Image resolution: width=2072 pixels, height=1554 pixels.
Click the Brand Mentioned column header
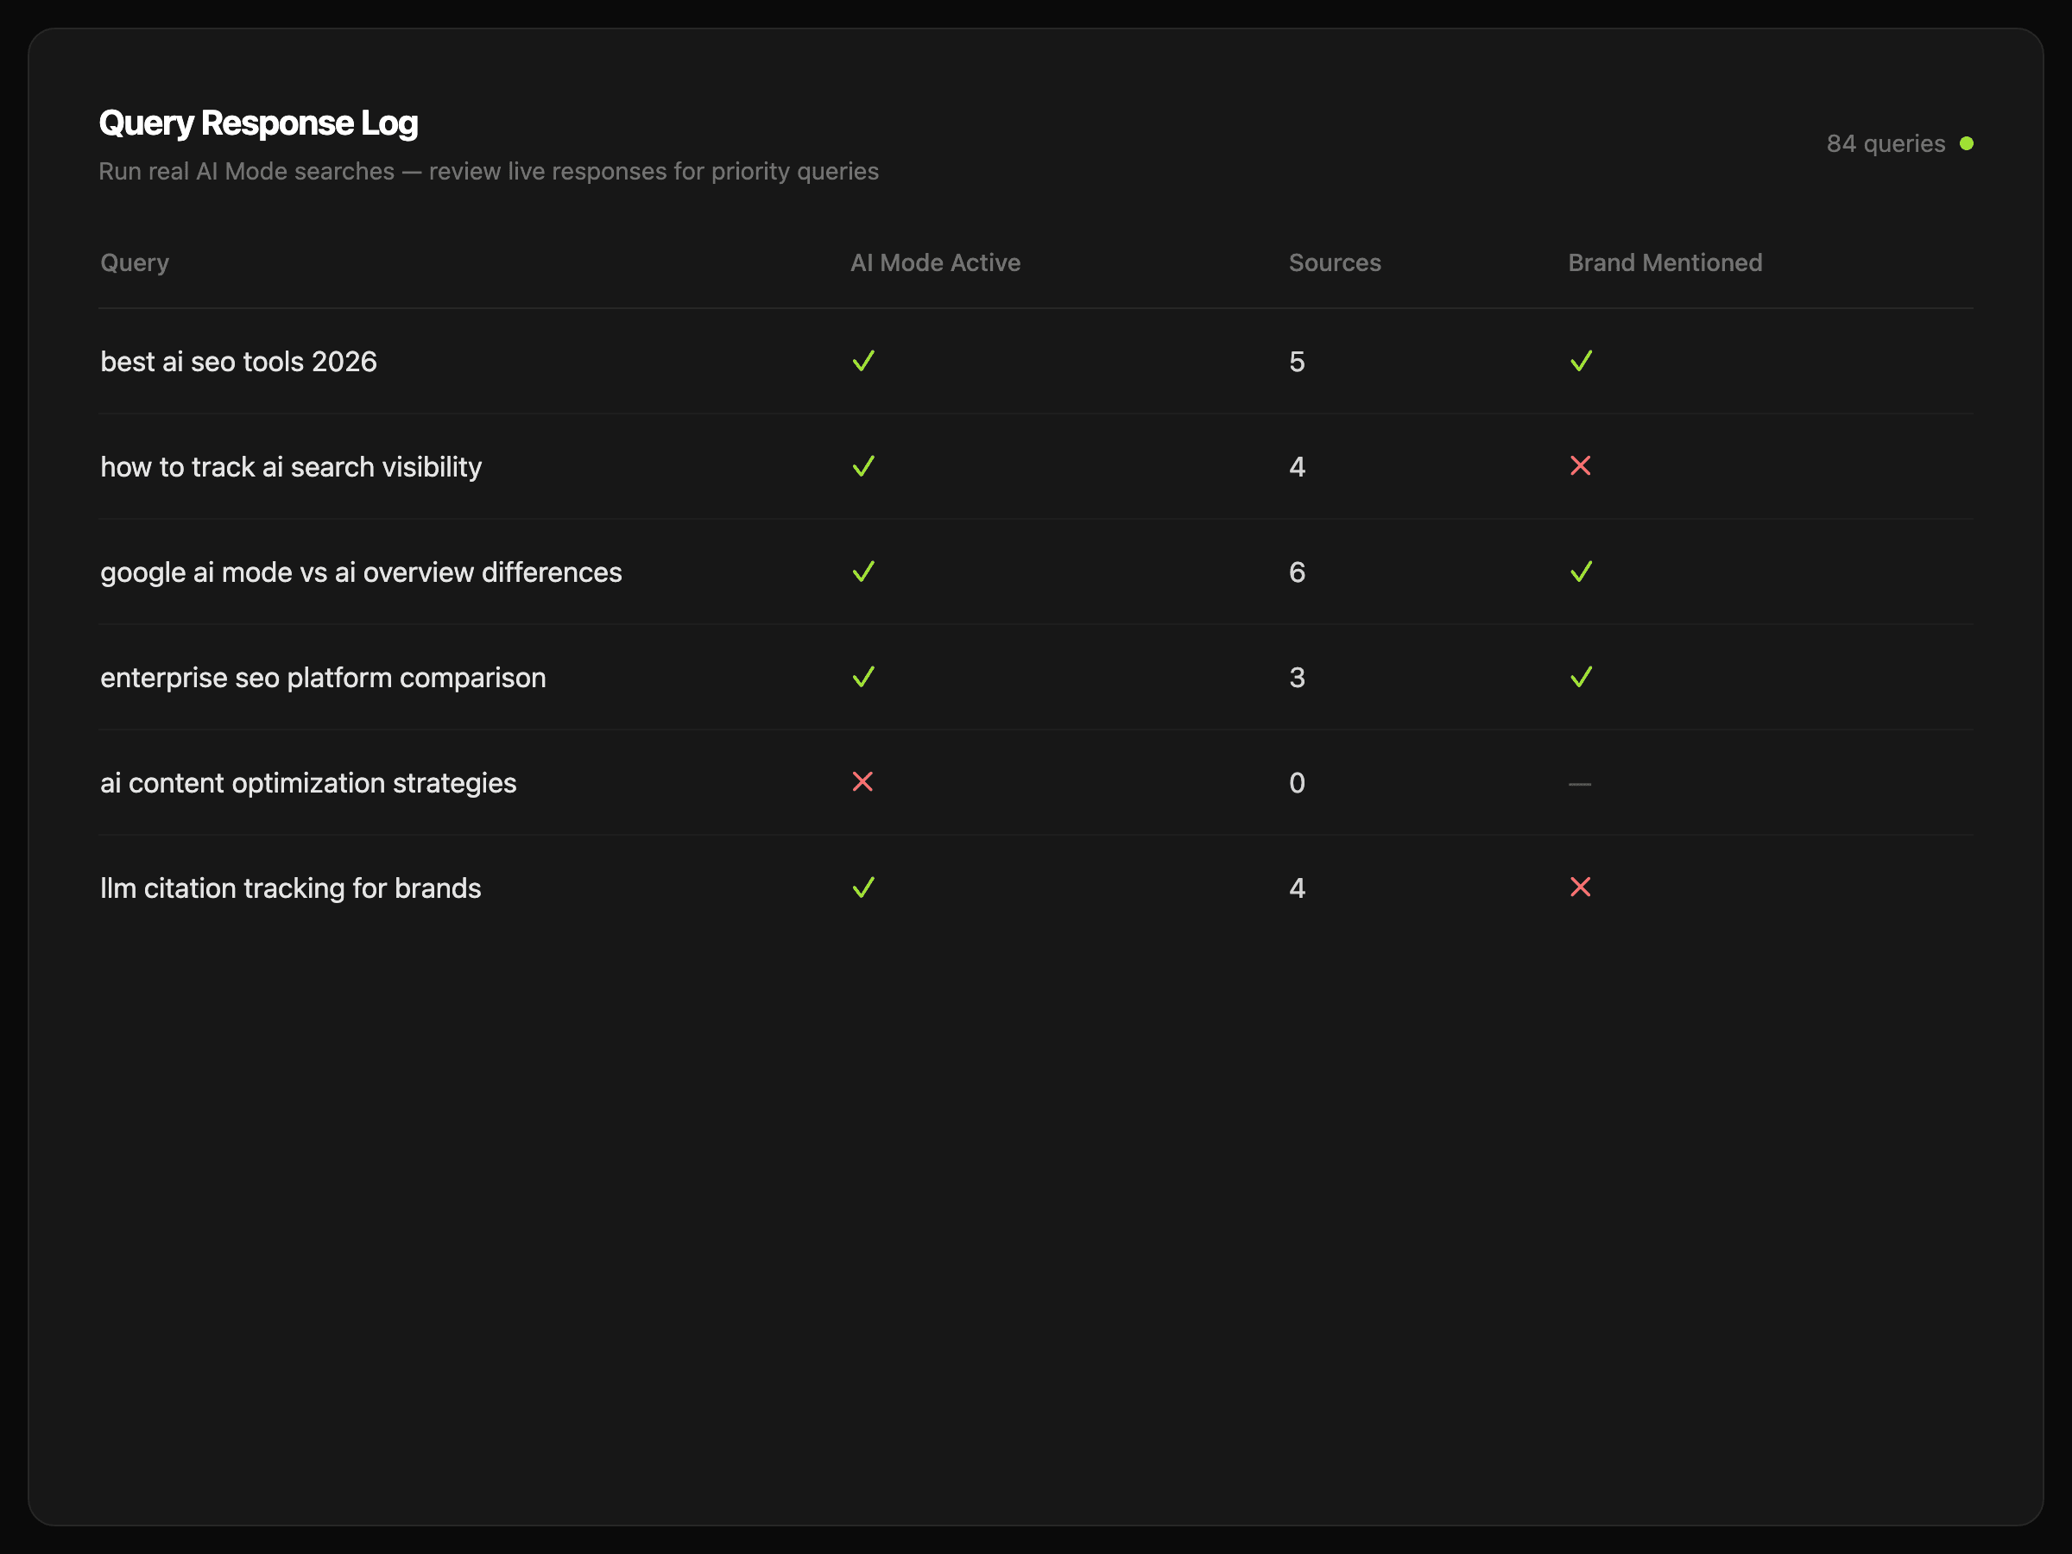(1665, 263)
